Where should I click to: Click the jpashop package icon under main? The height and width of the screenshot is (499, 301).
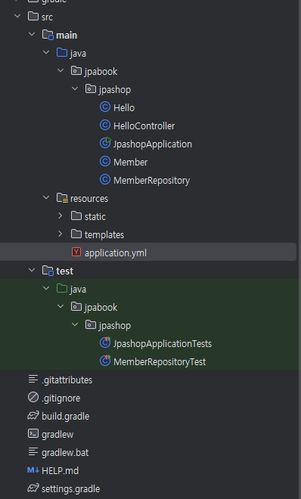point(90,88)
